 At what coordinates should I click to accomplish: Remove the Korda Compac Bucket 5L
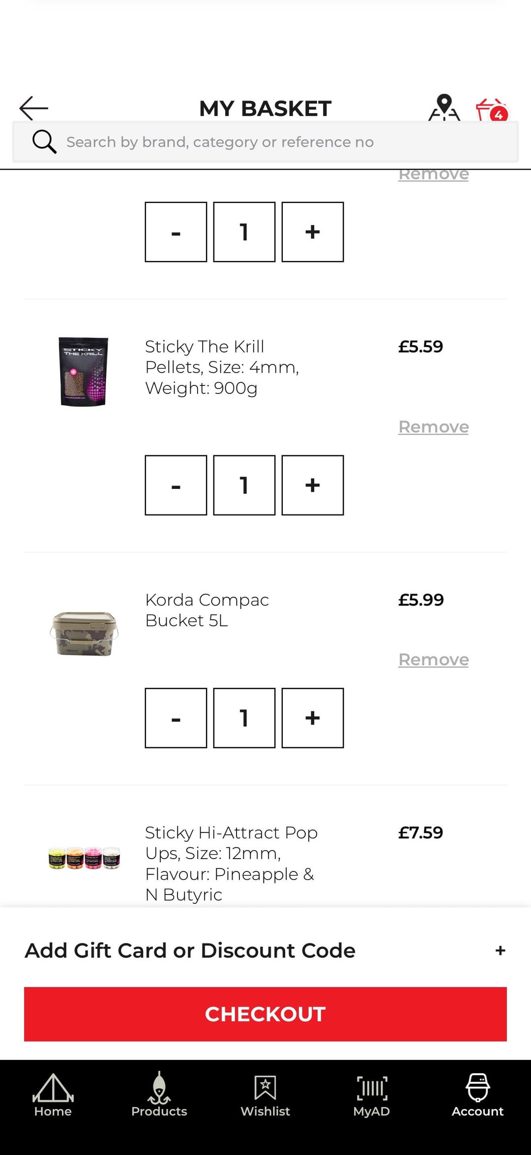[x=433, y=660]
